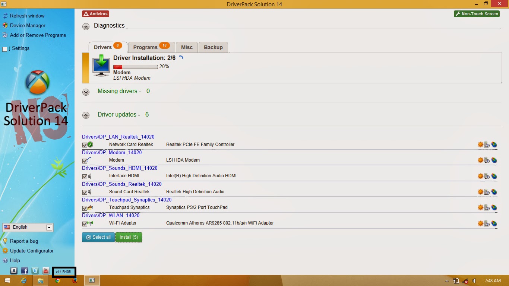This screenshot has height=286, width=509.
Task: Open File Explorer from the taskbar
Action: [x=41, y=280]
